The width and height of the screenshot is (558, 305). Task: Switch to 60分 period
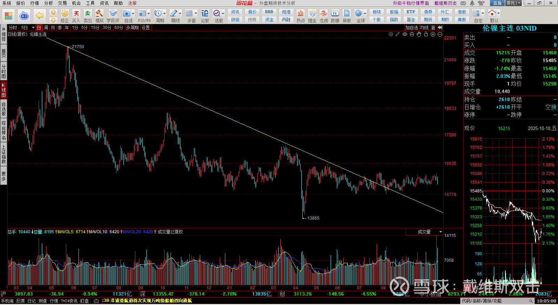pyautogui.click(x=119, y=28)
